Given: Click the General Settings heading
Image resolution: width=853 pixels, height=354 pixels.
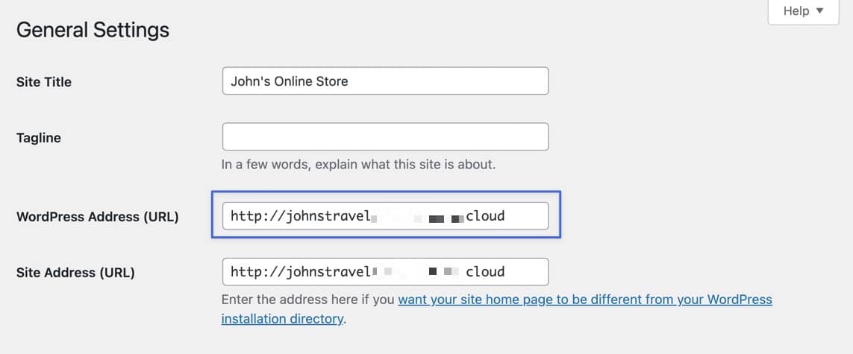Looking at the screenshot, I should point(93,30).
